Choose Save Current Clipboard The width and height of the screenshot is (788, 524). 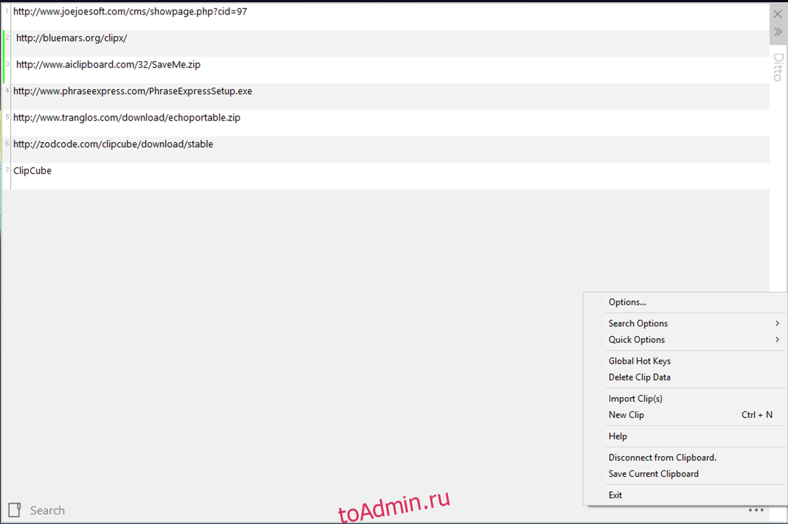pyautogui.click(x=685, y=474)
